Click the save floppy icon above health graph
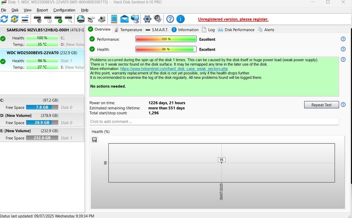 94,140
